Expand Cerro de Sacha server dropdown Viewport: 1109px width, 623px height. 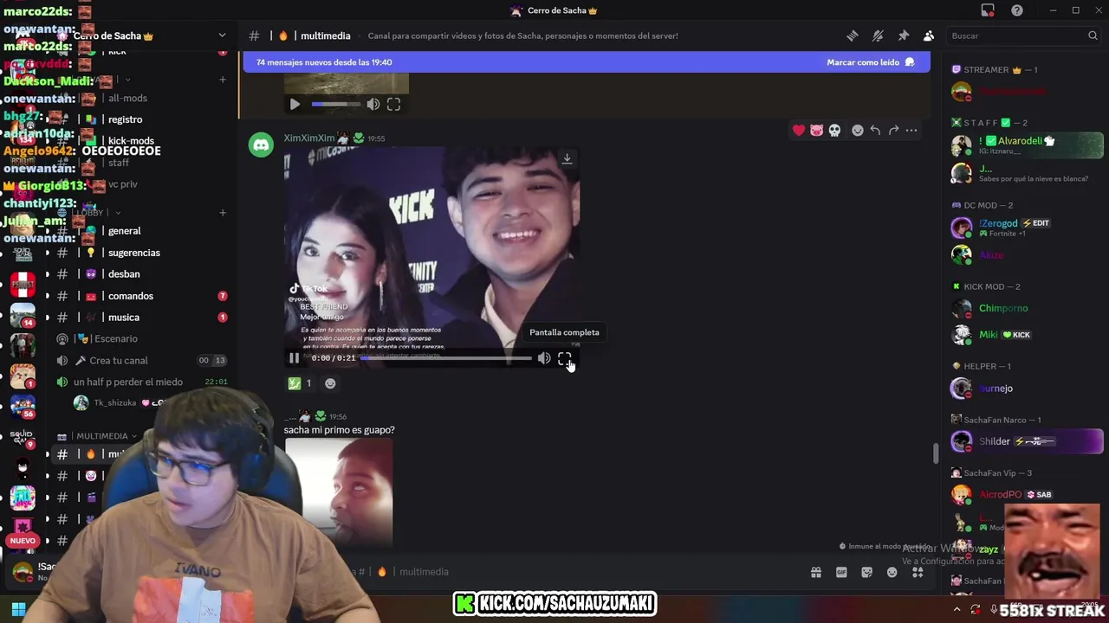[222, 35]
